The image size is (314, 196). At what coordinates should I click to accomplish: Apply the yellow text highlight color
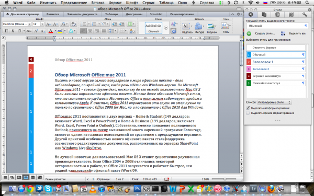(60, 31)
